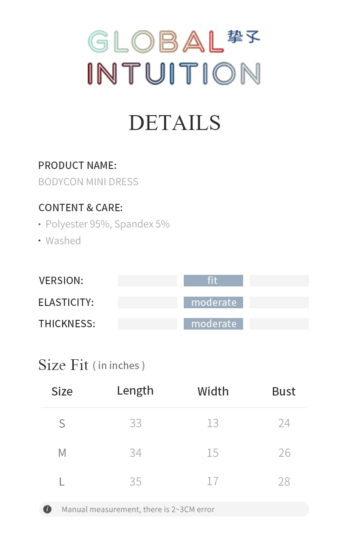Click the Bust column header
This screenshot has height=545, width=348.
[x=284, y=391]
